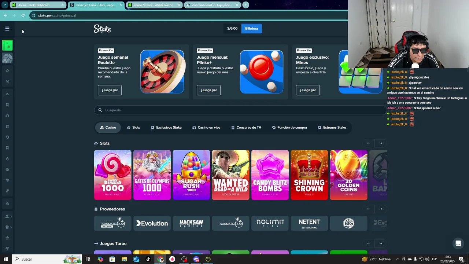The image size is (469, 264).
Task: Open 20 Golden Coins game
Action: click(x=348, y=175)
